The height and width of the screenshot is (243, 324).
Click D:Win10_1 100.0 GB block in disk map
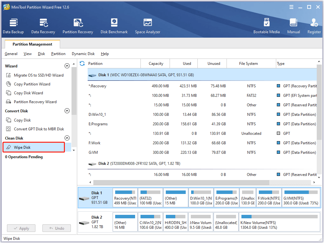(x=201, y=198)
